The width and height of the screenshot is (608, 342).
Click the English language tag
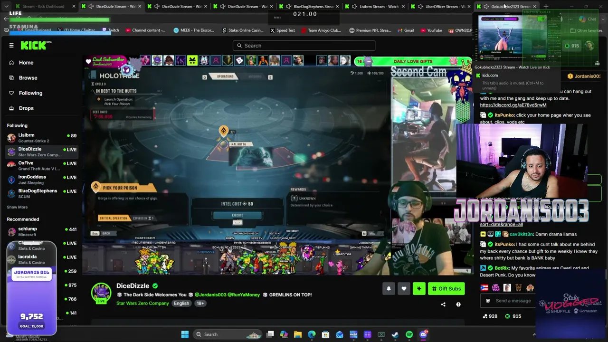tap(181, 303)
